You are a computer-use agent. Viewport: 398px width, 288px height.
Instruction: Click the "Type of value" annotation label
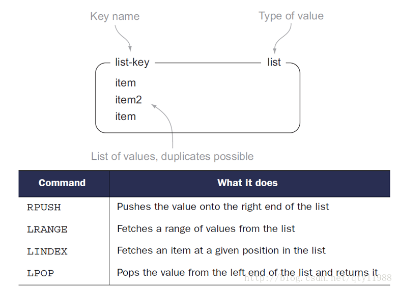[291, 16]
